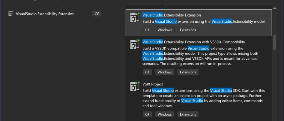
Task: Click C# tag under the selected Extensibility template
Action: [147, 30]
